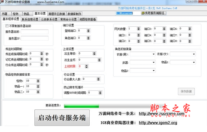Adjust the 端口4 spinner arrows
Image resolution: width=207 pixels, height=132 pixels.
click(164, 35)
